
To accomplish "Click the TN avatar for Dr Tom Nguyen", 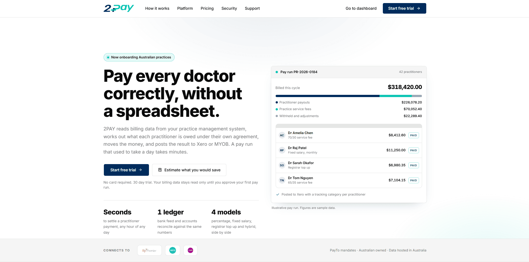I will pos(282,181).
